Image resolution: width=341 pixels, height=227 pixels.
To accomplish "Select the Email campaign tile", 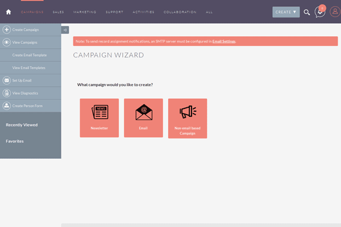I will [x=143, y=118].
